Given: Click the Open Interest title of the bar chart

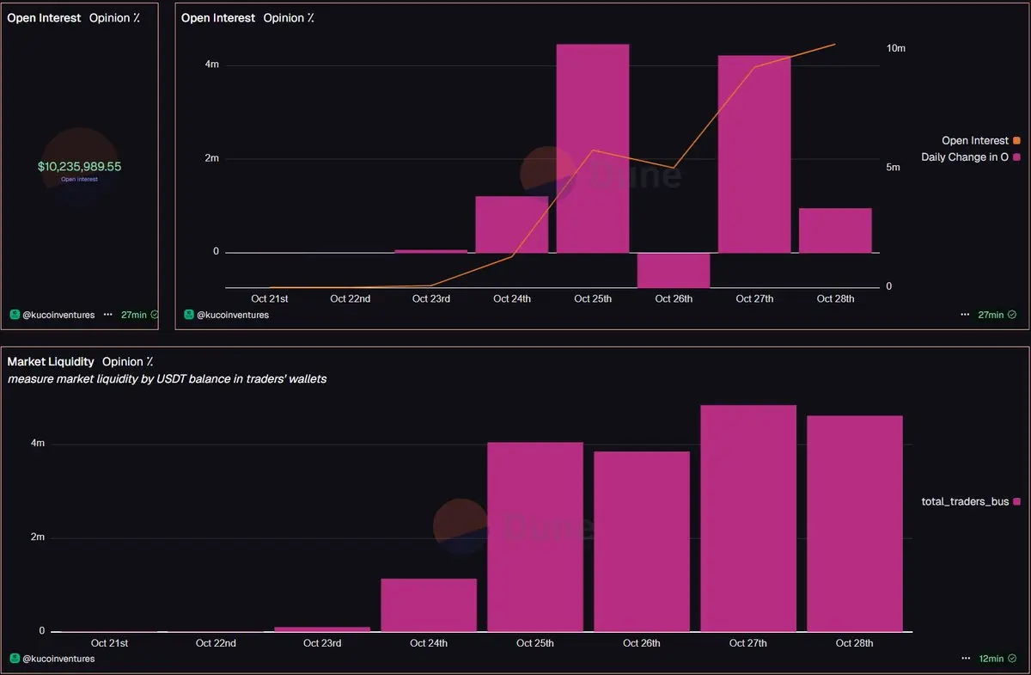Looking at the screenshot, I should tap(218, 18).
